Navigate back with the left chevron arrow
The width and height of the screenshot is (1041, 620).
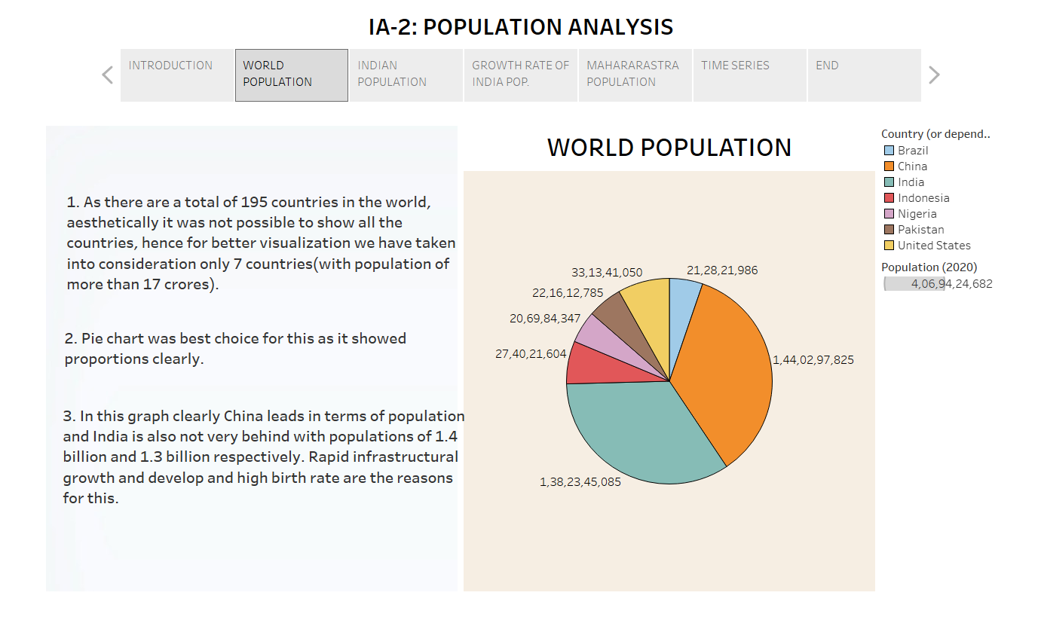point(106,75)
